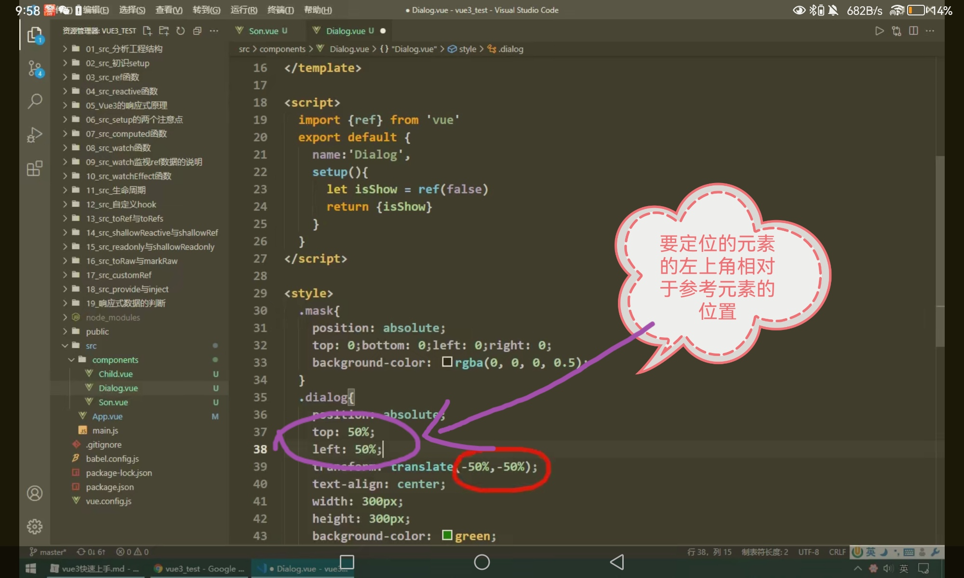The width and height of the screenshot is (964, 578).
Task: Open the Extensions view icon
Action: tap(35, 169)
